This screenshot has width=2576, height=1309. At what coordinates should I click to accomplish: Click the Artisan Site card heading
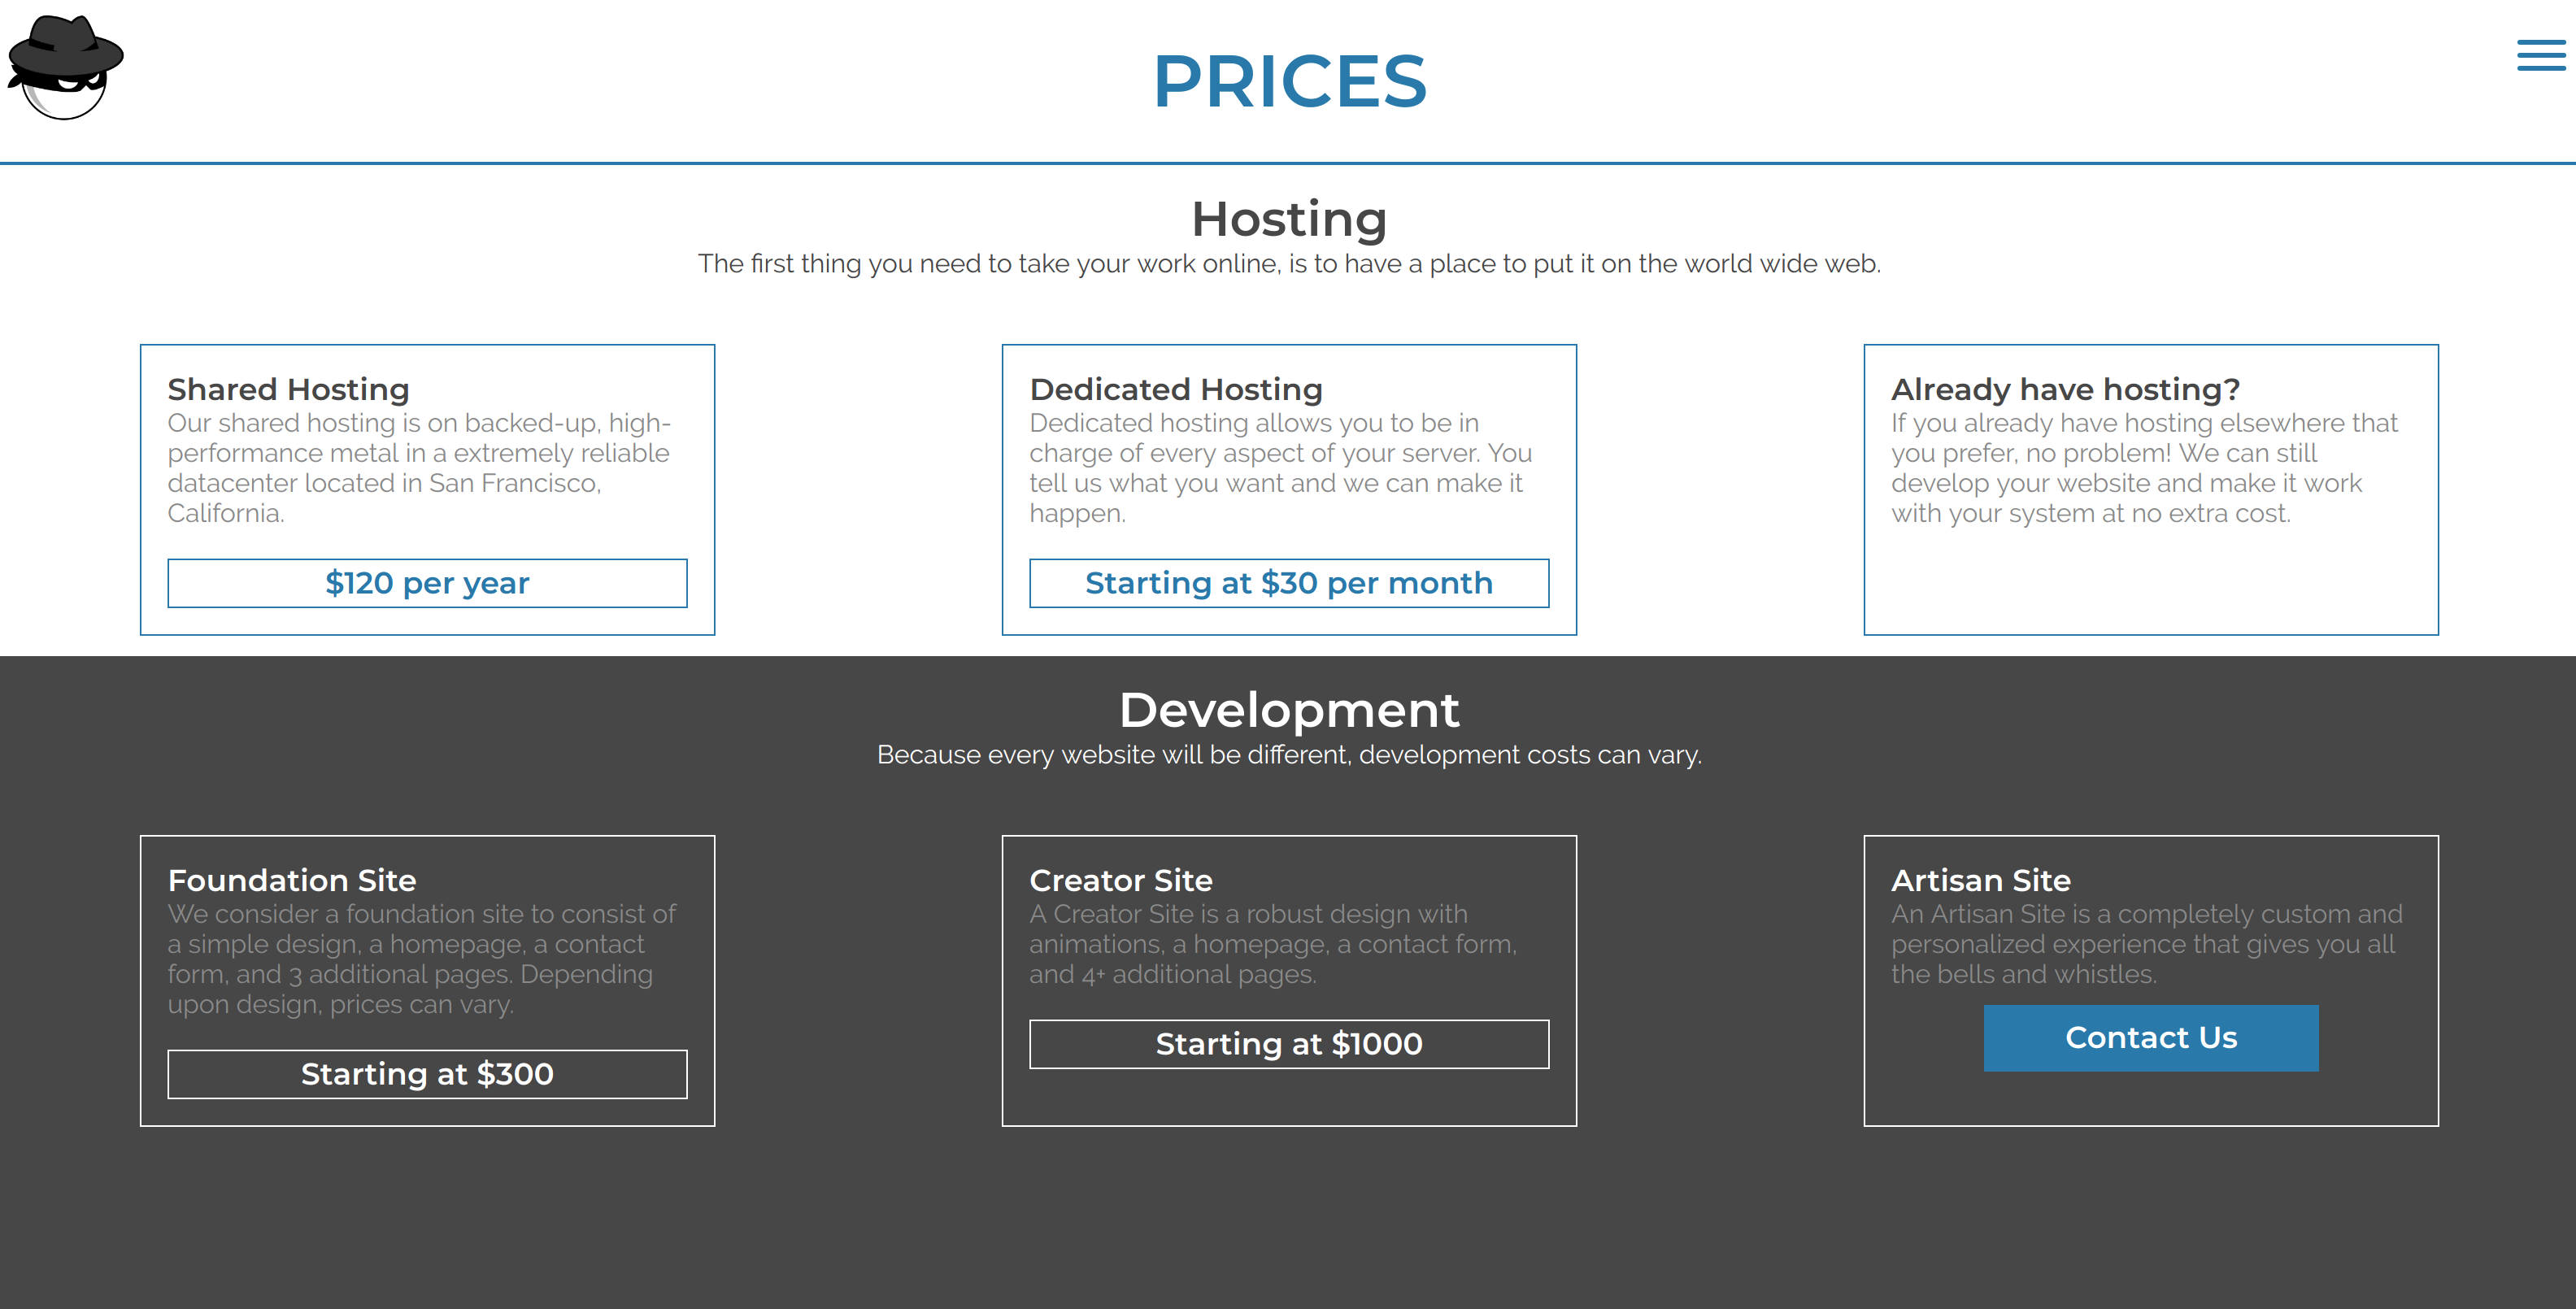1980,880
